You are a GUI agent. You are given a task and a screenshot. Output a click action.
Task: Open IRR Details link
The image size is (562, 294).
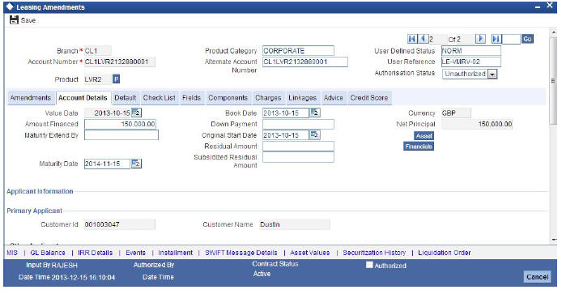coord(96,253)
